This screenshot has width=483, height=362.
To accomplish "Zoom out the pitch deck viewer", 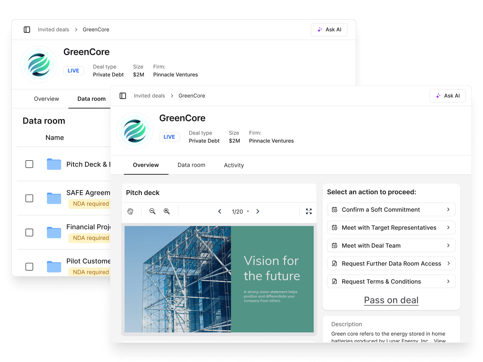I will point(152,212).
